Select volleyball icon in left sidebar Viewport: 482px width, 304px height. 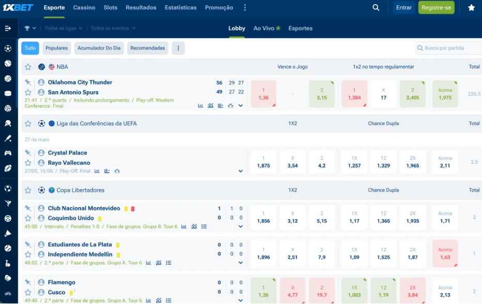pos(8,108)
